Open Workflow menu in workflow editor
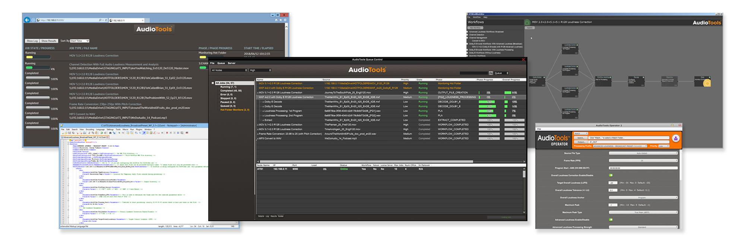This screenshot has width=745, height=242. (476, 17)
